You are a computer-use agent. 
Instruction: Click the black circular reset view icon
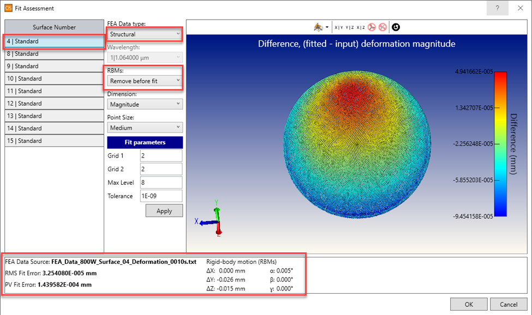coord(396,27)
